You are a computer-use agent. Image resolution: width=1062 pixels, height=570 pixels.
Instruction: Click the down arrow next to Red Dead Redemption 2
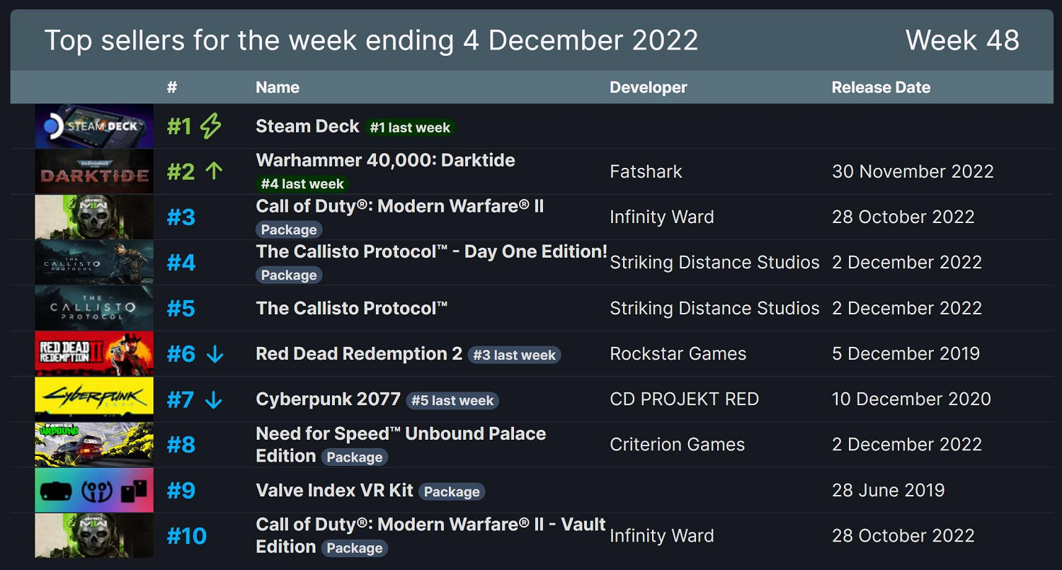214,353
